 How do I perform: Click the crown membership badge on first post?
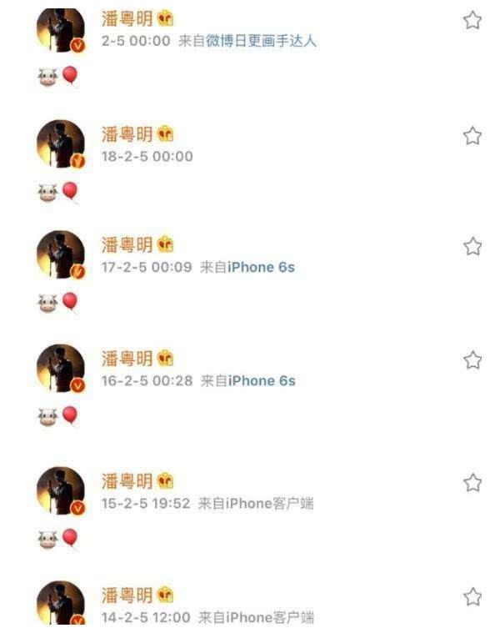(x=165, y=18)
